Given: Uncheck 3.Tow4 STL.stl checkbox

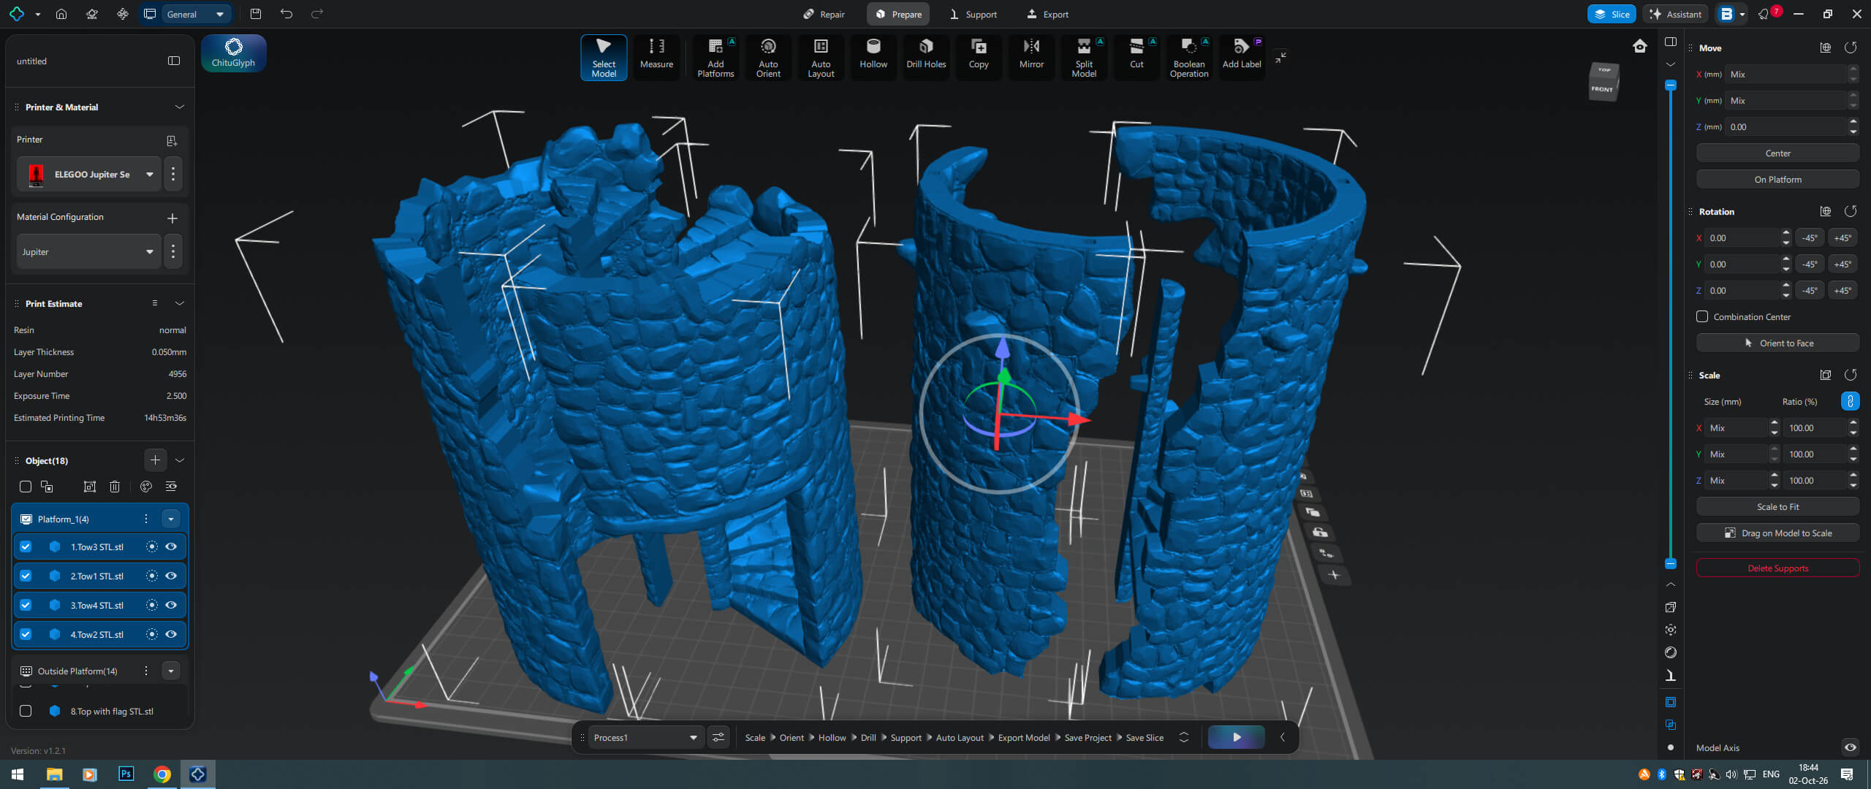Looking at the screenshot, I should [x=26, y=605].
